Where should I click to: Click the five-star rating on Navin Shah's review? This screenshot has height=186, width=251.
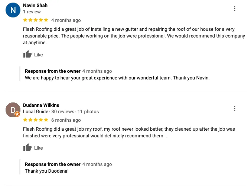(x=36, y=20)
